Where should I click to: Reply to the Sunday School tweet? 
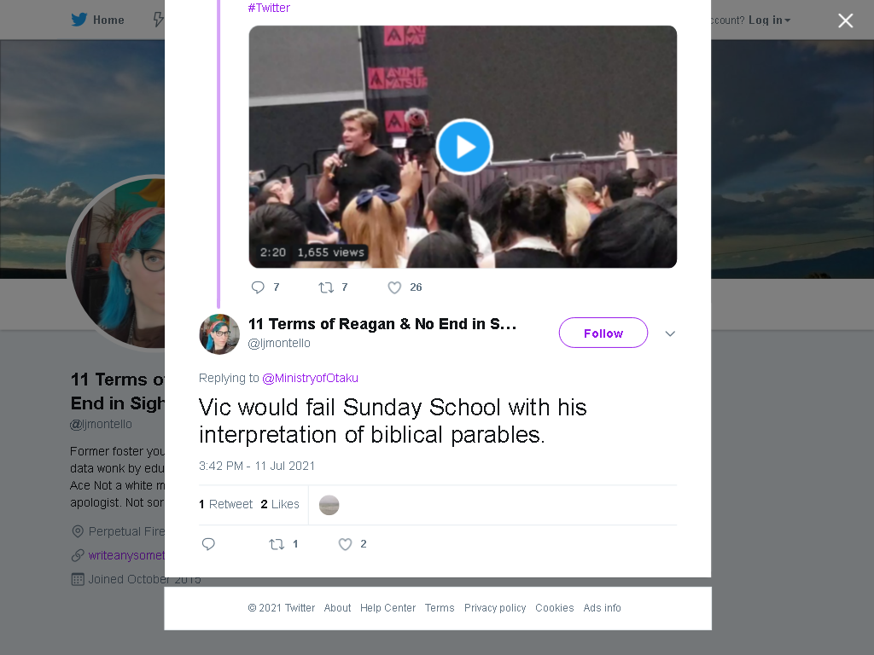[x=208, y=544]
